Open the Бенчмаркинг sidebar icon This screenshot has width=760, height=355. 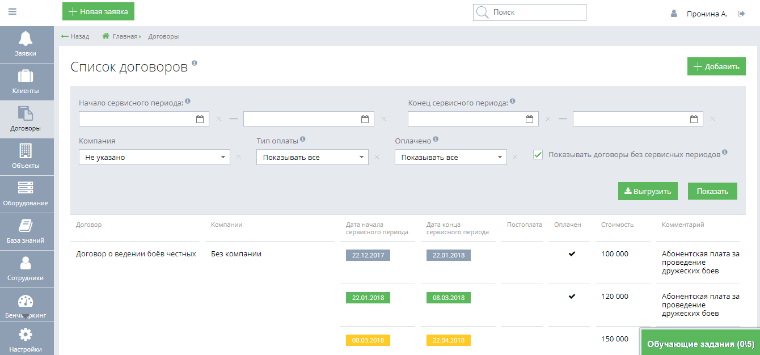[27, 305]
